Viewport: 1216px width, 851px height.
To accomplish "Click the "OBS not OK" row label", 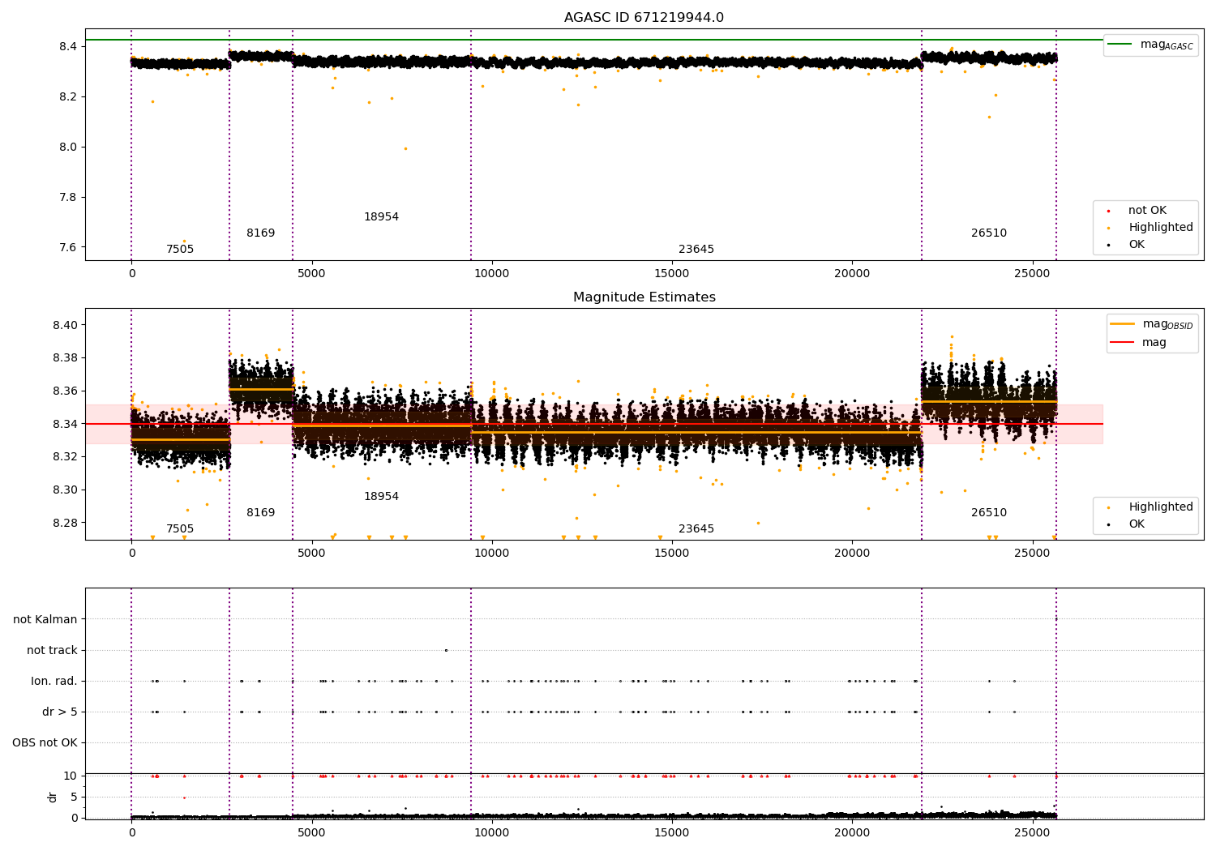I will [45, 743].
